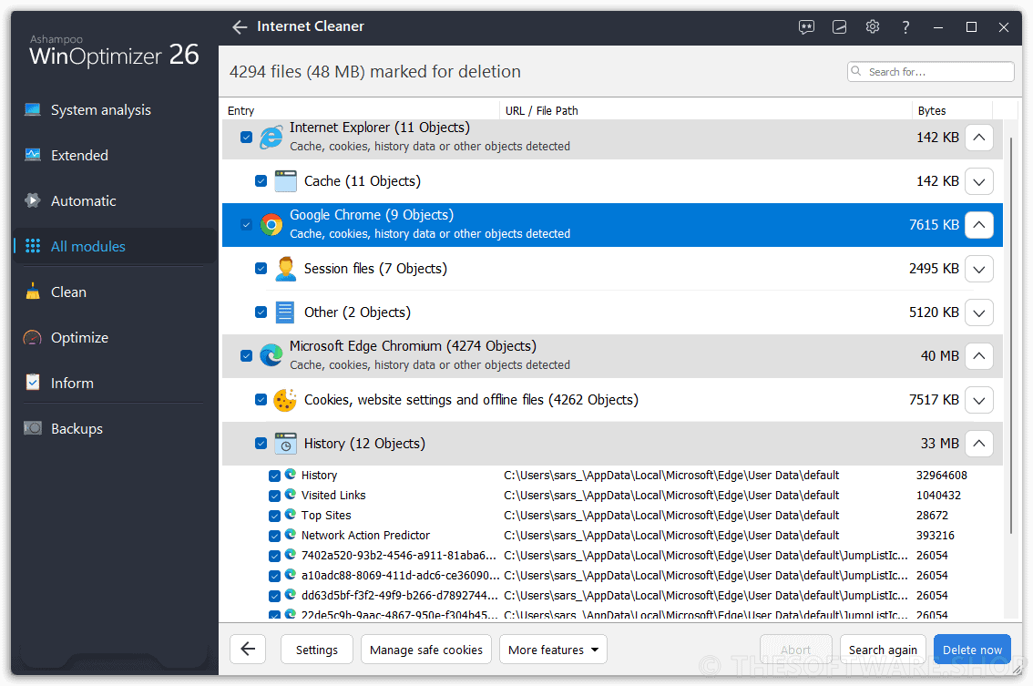Click the note/edit icon in title bar
Viewport: 1033px width, 686px height.
839,27
